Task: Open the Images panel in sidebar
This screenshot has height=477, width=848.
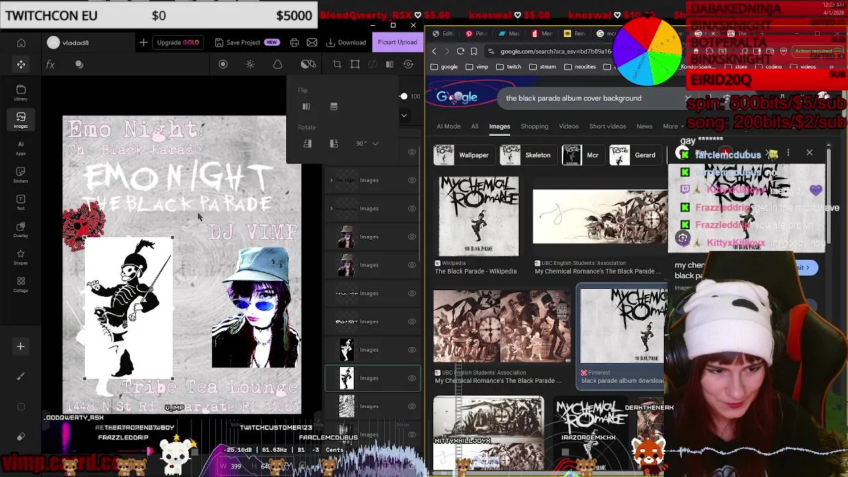Action: pos(21,120)
